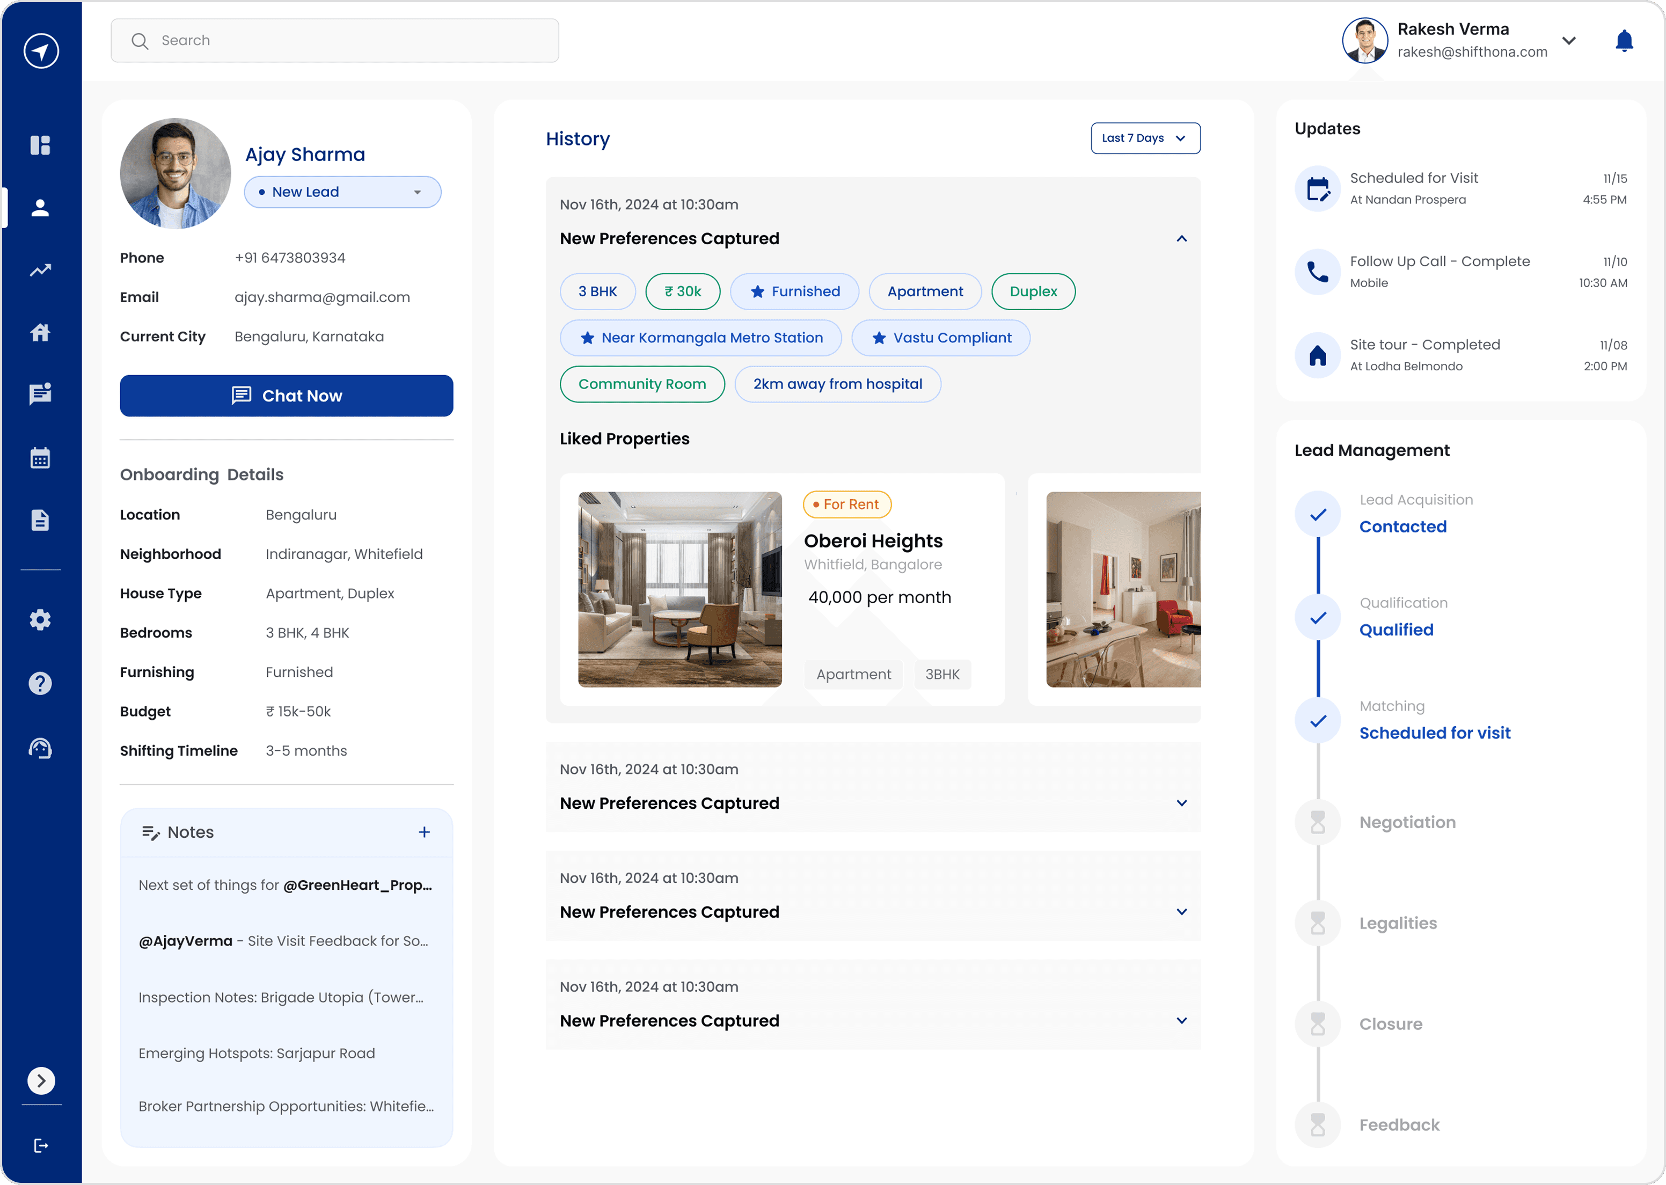This screenshot has width=1666, height=1185.
Task: Open the properties home icon in sidebar
Action: click(40, 333)
